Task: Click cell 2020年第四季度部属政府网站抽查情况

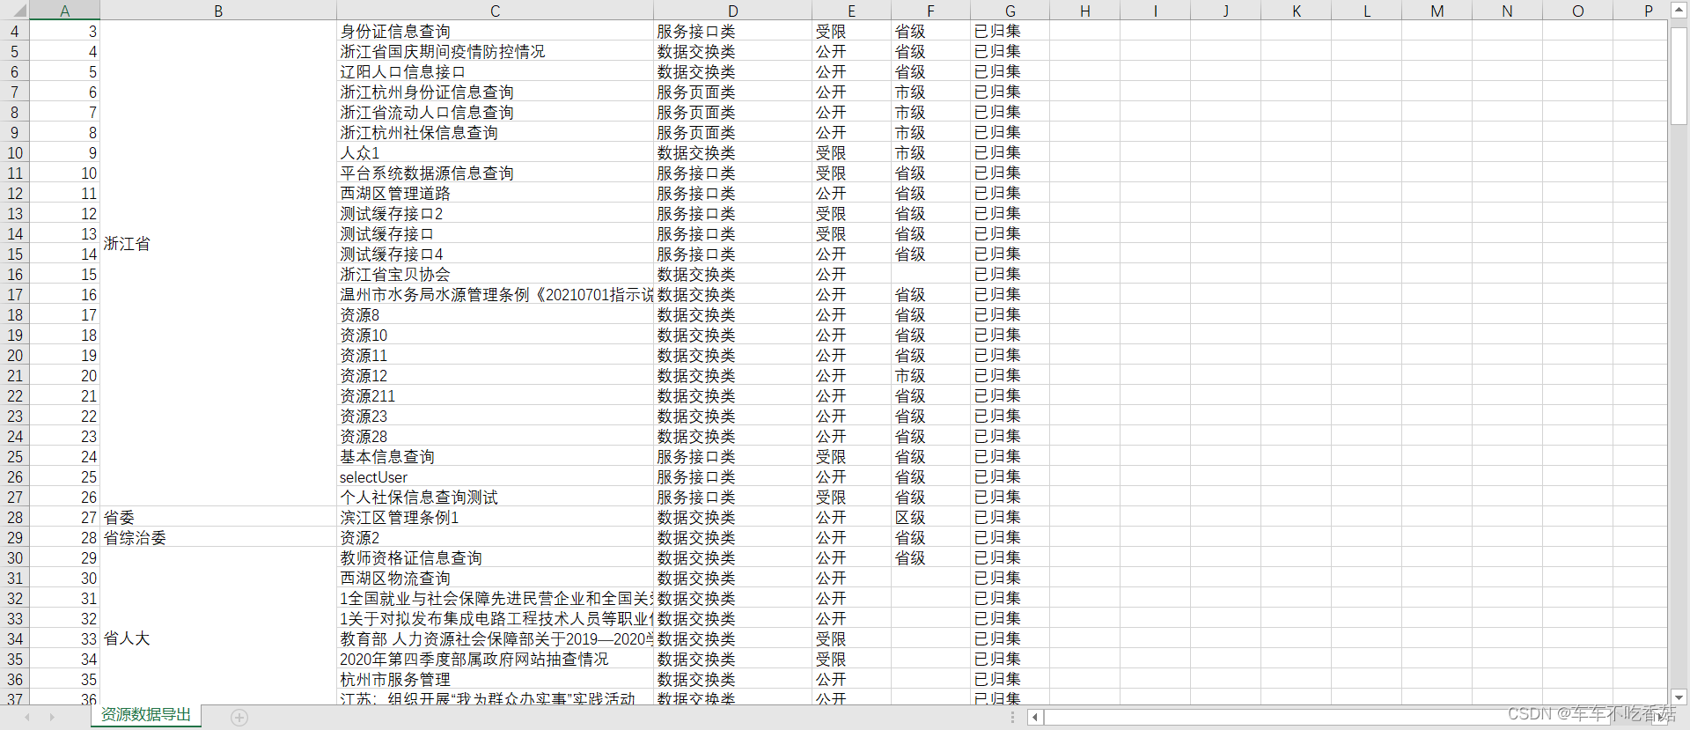Action: 495,659
